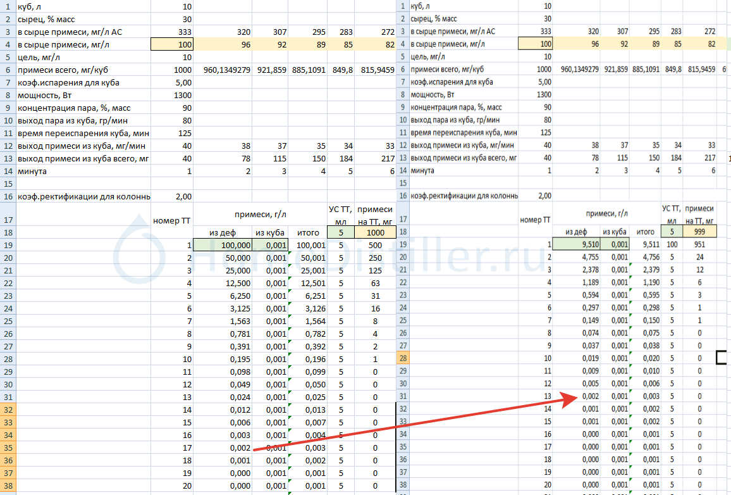Select the cell containing 0,594
The height and width of the screenshot is (495, 731).
click(x=575, y=295)
